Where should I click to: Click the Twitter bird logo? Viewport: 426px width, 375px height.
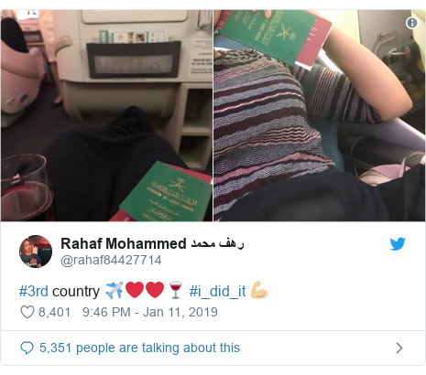pyautogui.click(x=398, y=243)
